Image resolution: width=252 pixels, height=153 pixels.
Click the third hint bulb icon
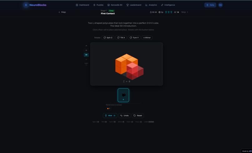pyautogui.click(x=171, y=12)
